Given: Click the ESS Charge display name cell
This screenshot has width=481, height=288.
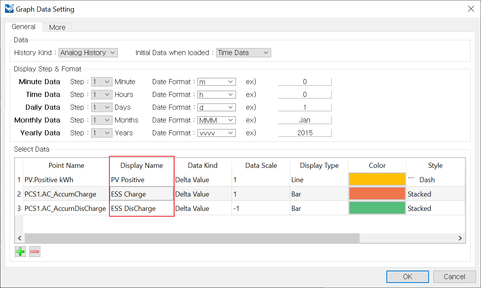Looking at the screenshot, I should 142,194.
